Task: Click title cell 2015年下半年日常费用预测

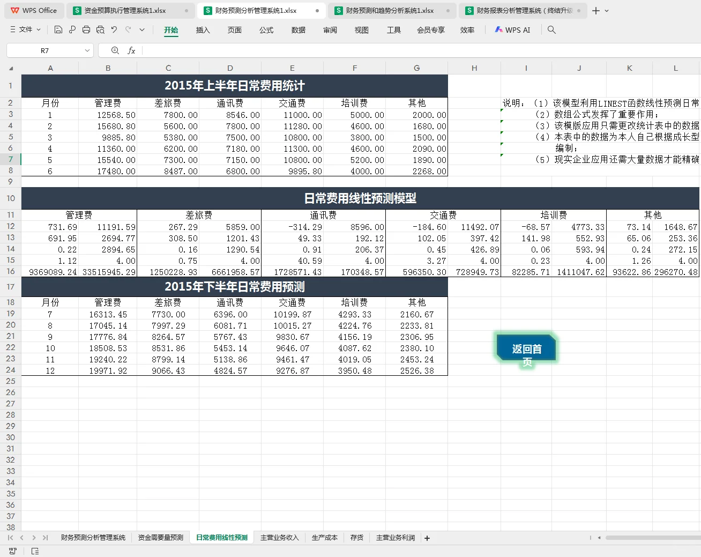Action: [235, 287]
